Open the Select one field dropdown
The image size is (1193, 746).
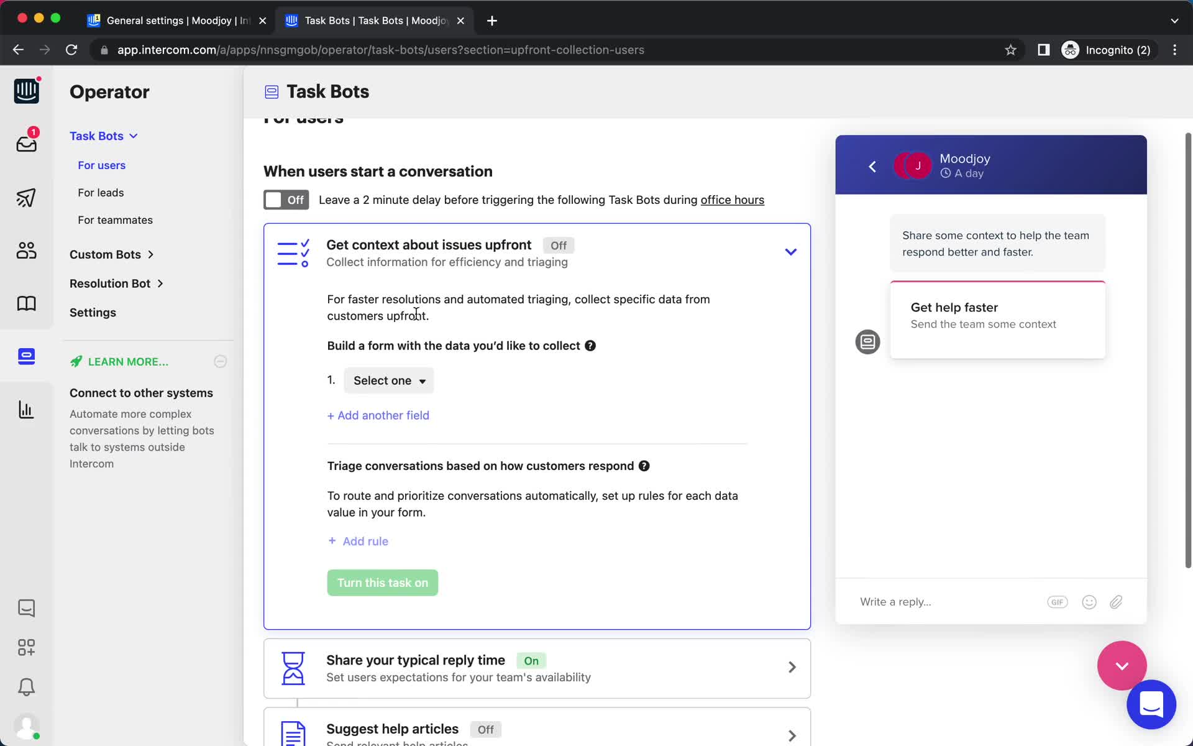(x=389, y=380)
